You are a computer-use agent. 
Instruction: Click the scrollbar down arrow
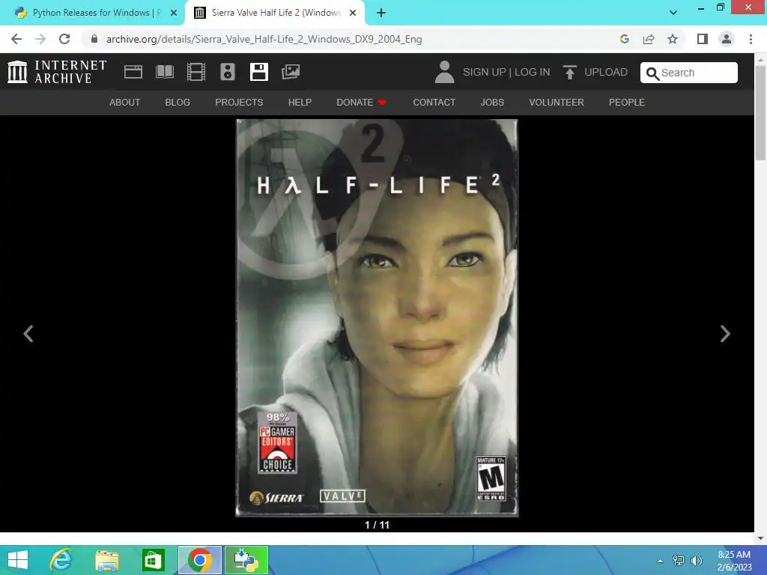pos(760,538)
